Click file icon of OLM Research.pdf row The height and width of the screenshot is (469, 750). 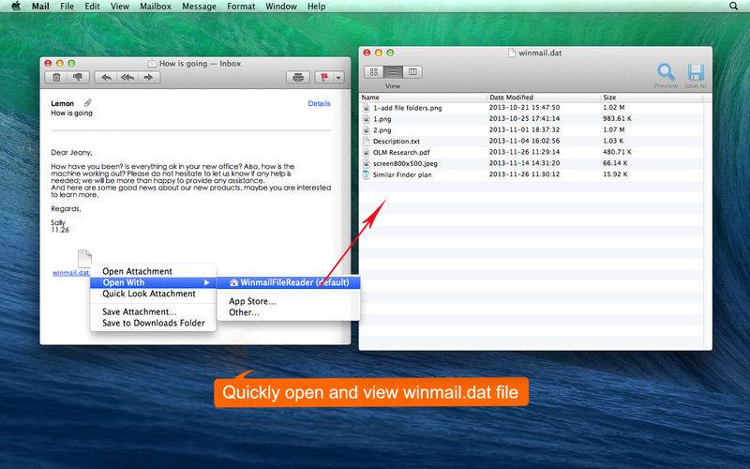tap(367, 152)
